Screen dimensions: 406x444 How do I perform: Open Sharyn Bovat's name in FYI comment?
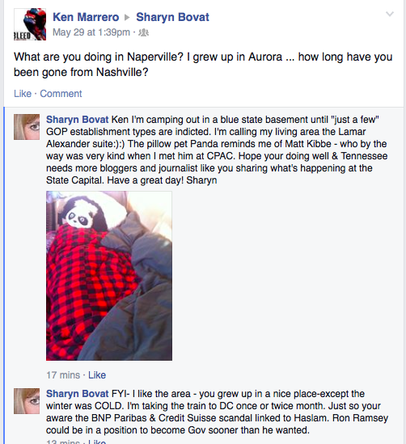[78, 394]
